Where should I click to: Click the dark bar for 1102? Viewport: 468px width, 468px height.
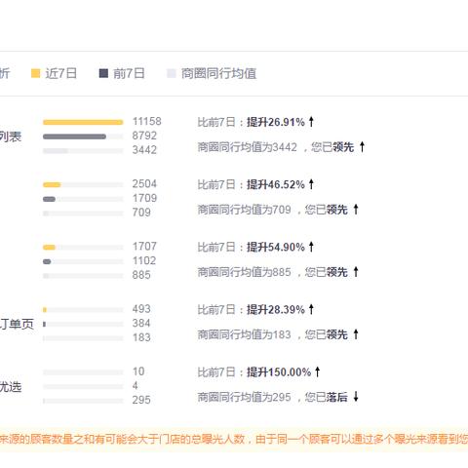click(47, 261)
